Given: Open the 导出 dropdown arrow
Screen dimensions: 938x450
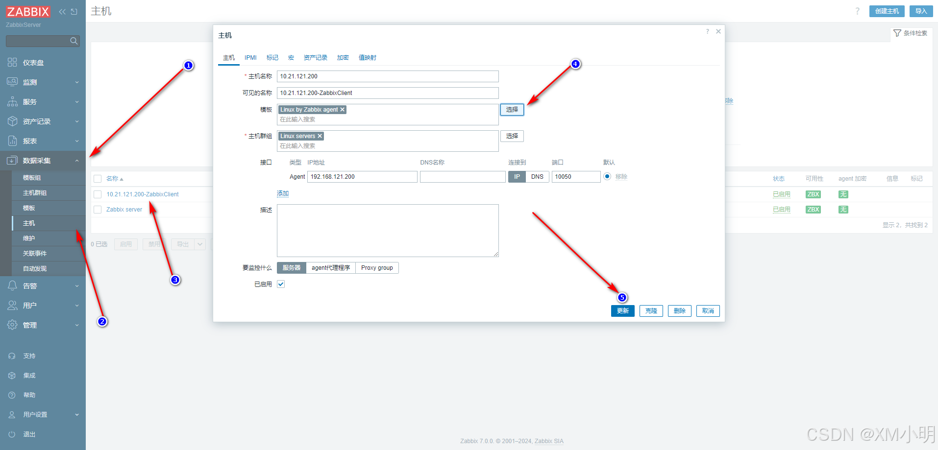Looking at the screenshot, I should tap(200, 244).
